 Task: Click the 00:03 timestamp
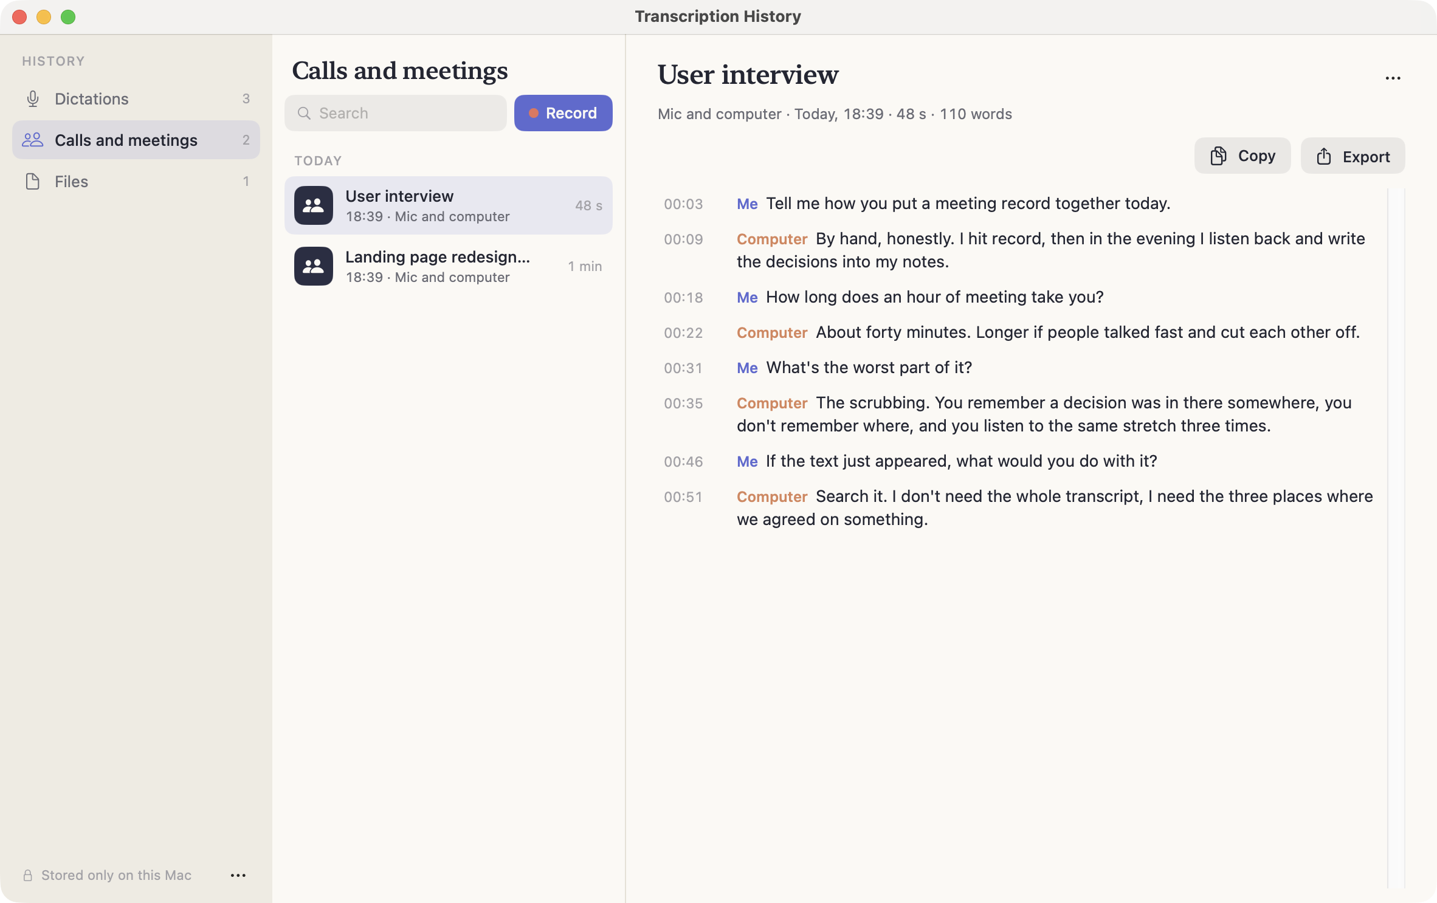click(683, 204)
